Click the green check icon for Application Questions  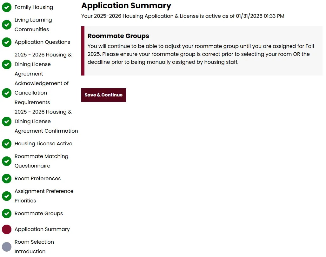[x=7, y=42]
